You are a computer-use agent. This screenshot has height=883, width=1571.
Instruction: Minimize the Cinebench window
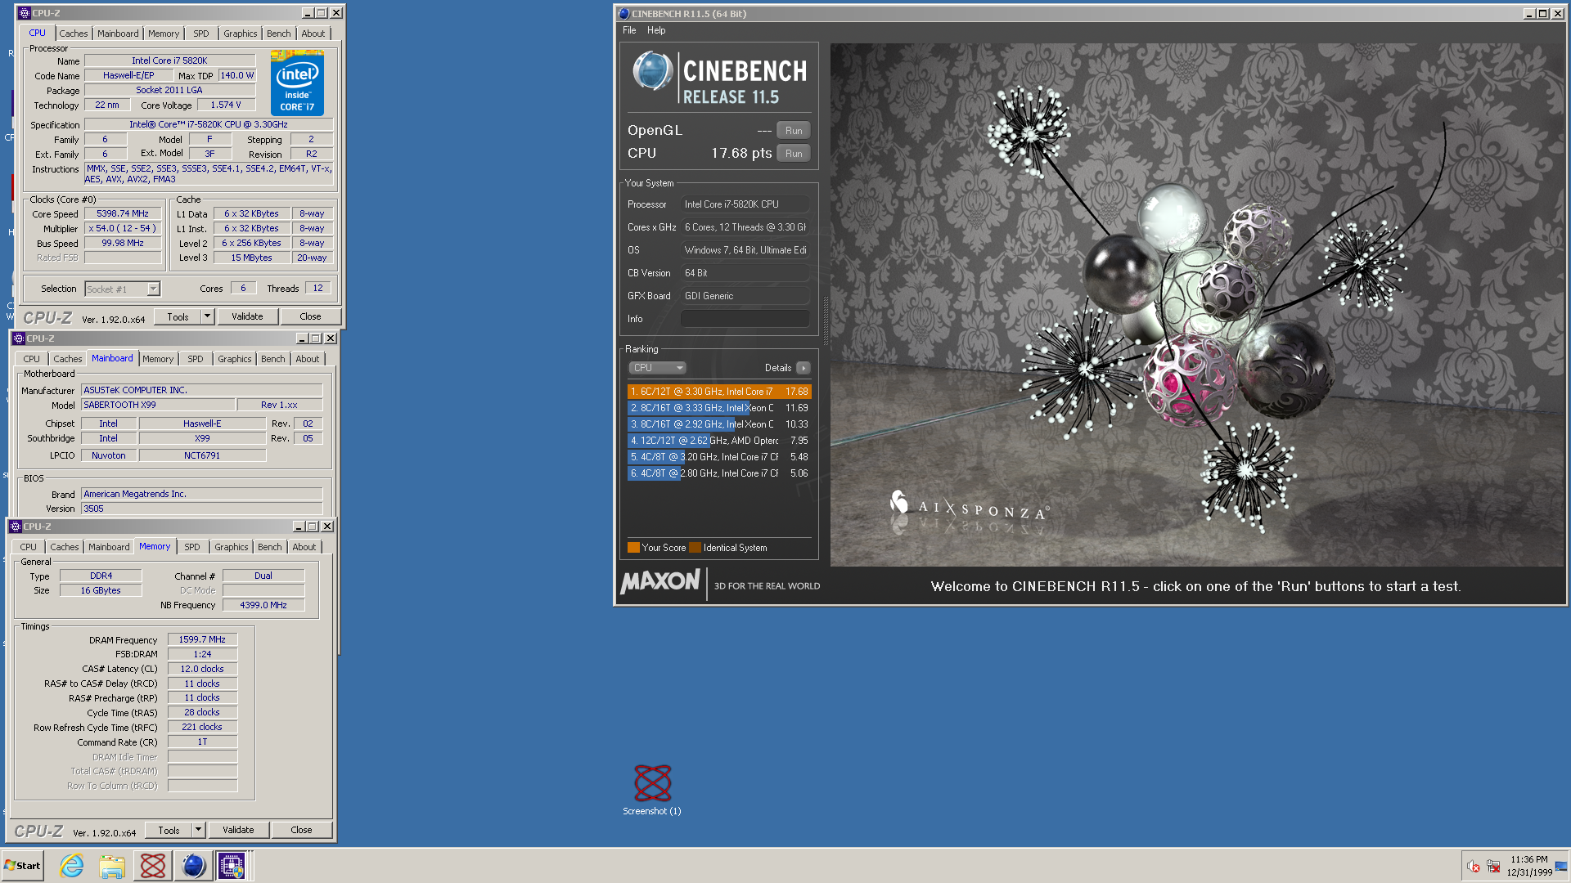pyautogui.click(x=1529, y=13)
